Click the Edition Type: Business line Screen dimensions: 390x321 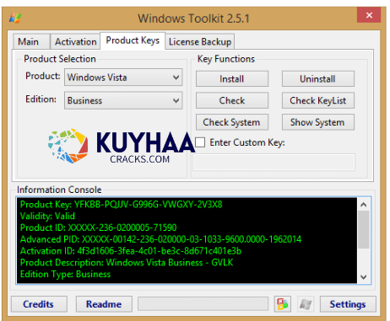click(x=65, y=274)
